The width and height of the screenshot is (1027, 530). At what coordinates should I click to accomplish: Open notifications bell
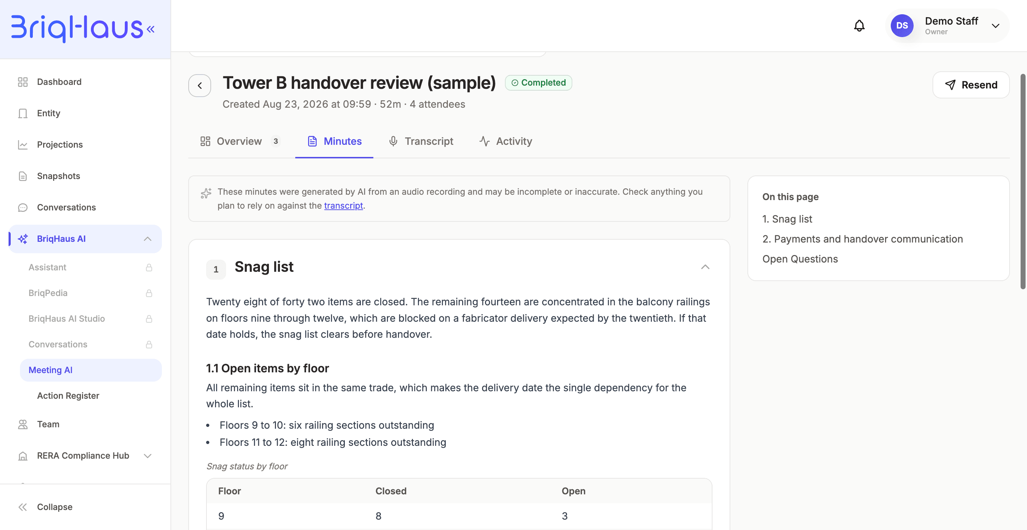859,26
